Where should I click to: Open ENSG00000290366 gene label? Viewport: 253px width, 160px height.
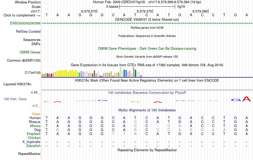click(x=25, y=23)
